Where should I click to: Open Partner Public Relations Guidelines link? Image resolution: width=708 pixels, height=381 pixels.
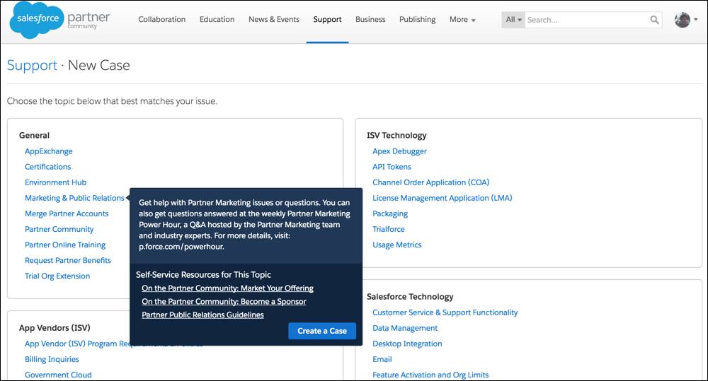coord(202,315)
